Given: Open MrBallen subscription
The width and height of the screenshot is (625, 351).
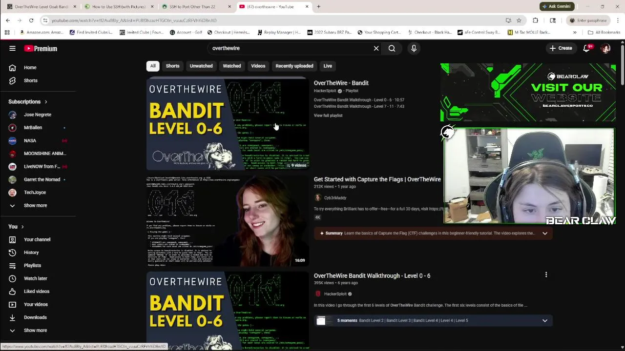Looking at the screenshot, I should point(38,127).
